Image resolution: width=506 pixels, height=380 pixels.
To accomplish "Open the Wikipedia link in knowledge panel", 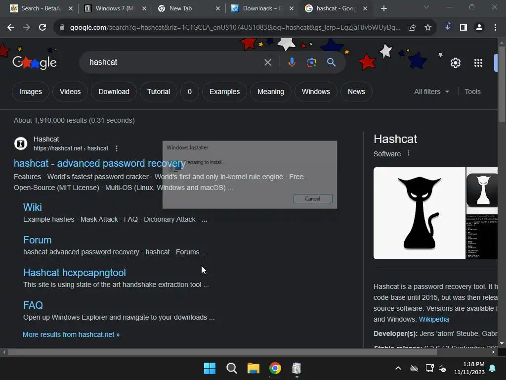I will click(x=434, y=319).
